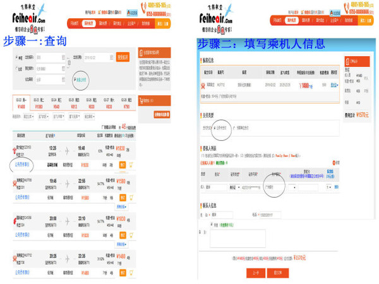
Task: Select 02-24 date tab priced ¥940
Action: (56, 103)
